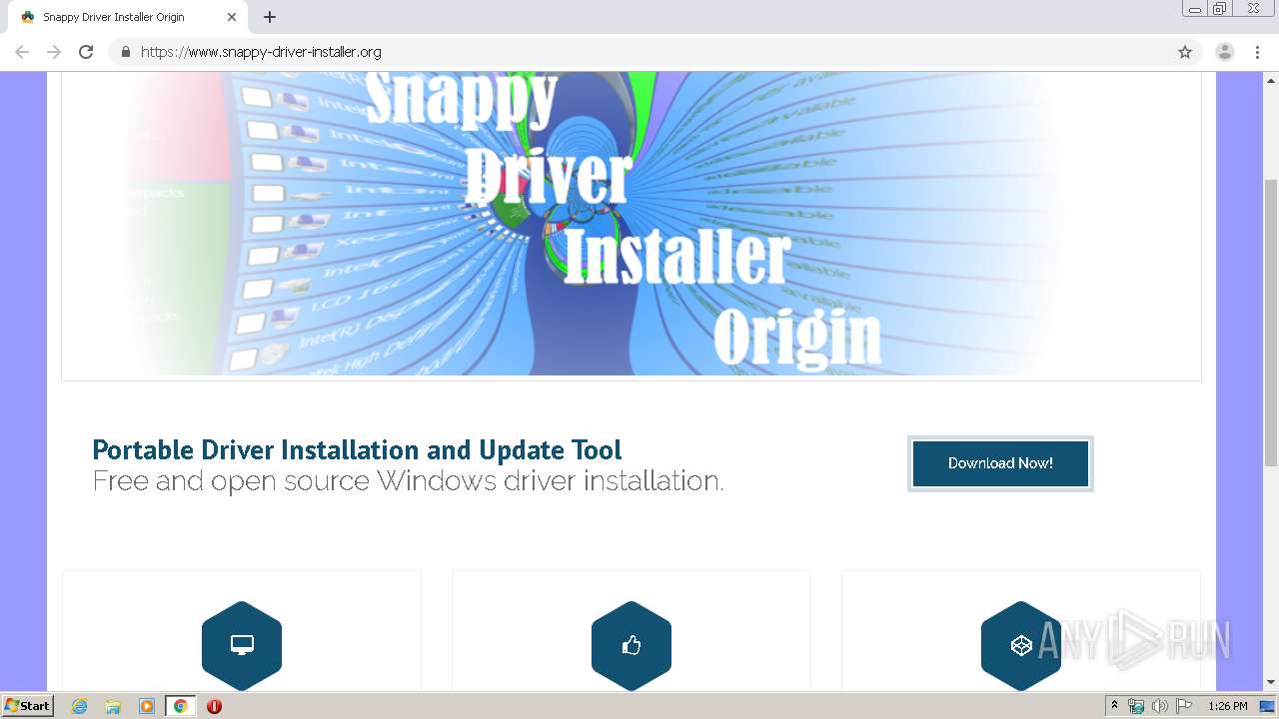The width and height of the screenshot is (1279, 719).
Task: Open the Windows Start menu
Action: [x=27, y=706]
